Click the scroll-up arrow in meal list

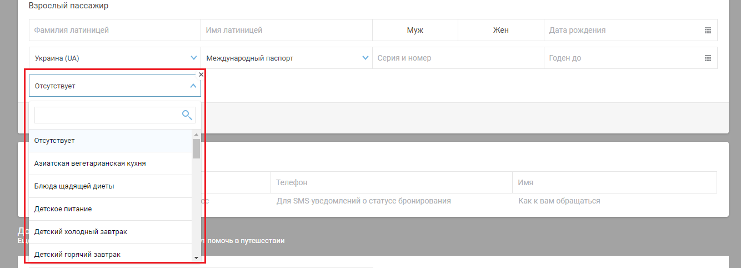tap(196, 135)
